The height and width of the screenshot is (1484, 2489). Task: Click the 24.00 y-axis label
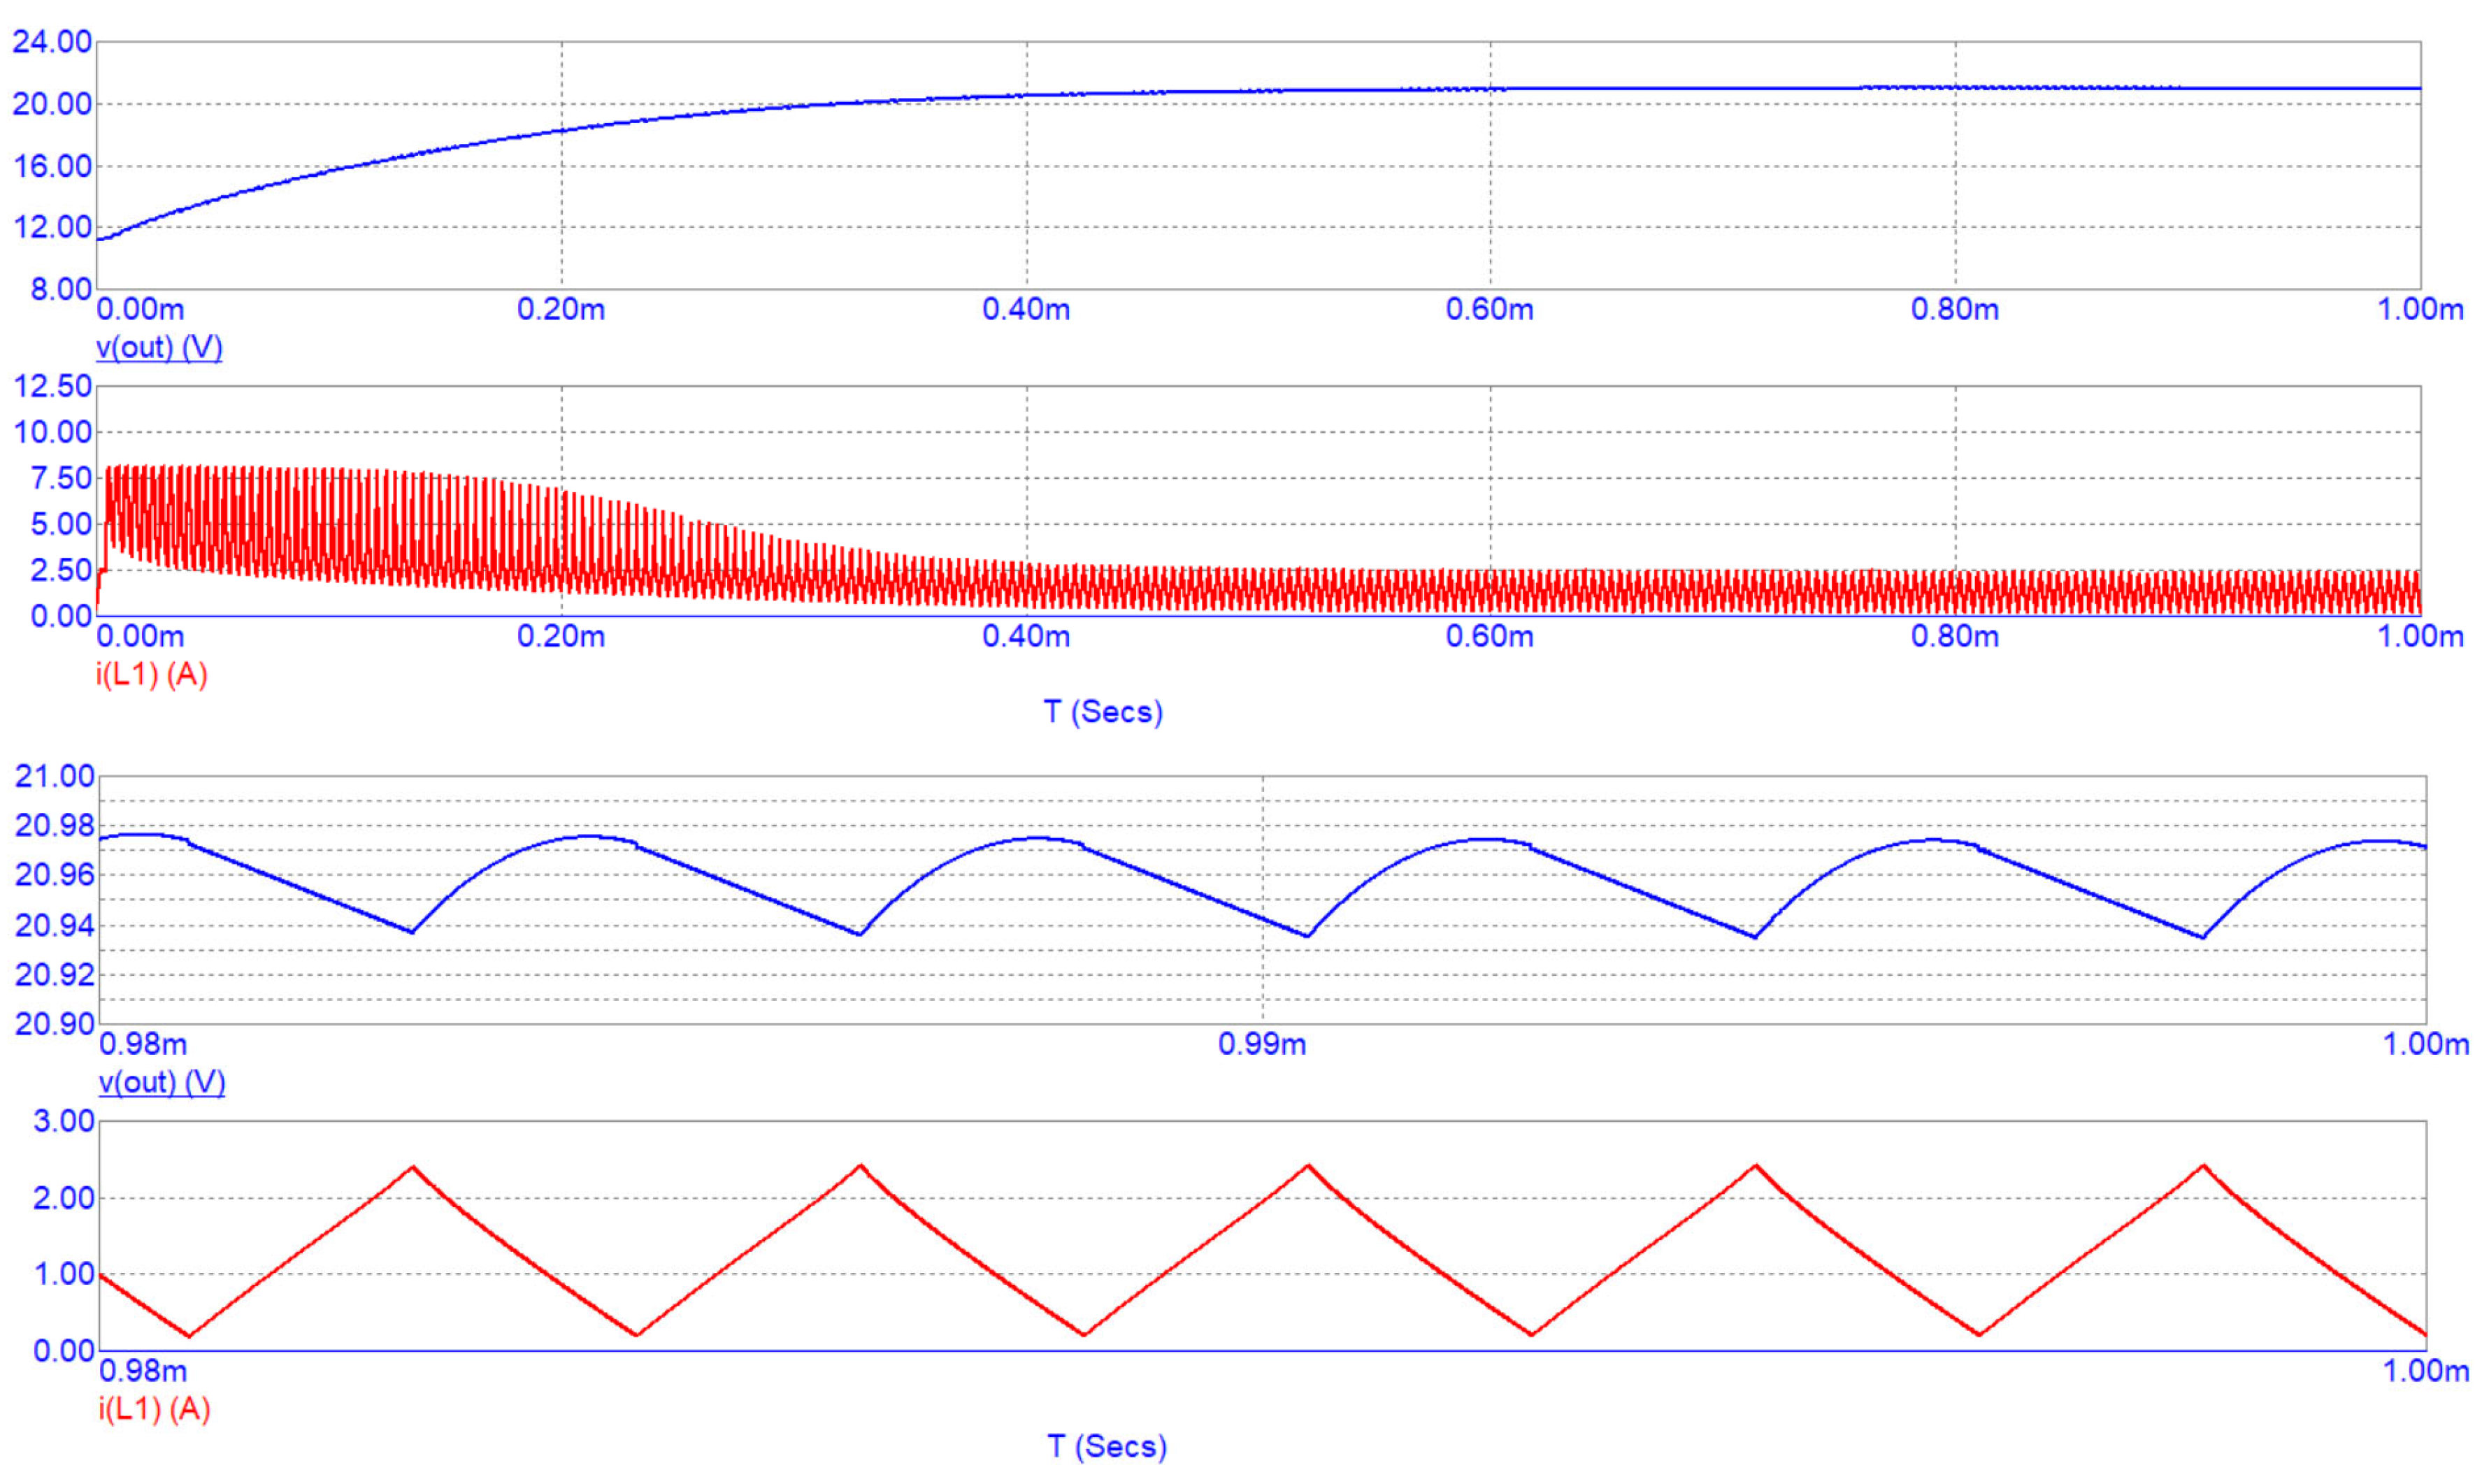point(52,42)
